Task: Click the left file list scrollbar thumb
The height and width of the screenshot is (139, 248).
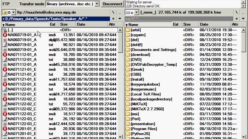Action: coord(120,42)
